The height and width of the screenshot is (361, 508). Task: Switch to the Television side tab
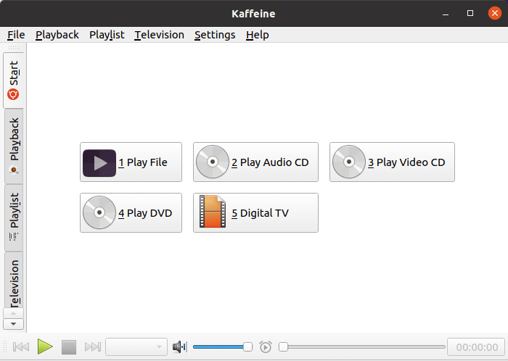click(x=14, y=280)
